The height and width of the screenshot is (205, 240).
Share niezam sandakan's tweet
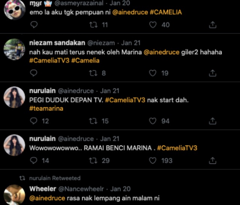coord(212,73)
